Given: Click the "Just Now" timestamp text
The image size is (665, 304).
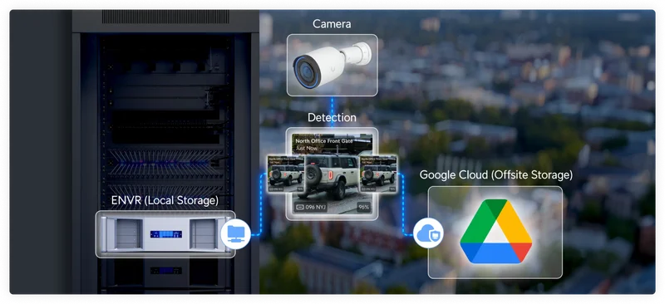Looking at the screenshot, I should [x=306, y=149].
